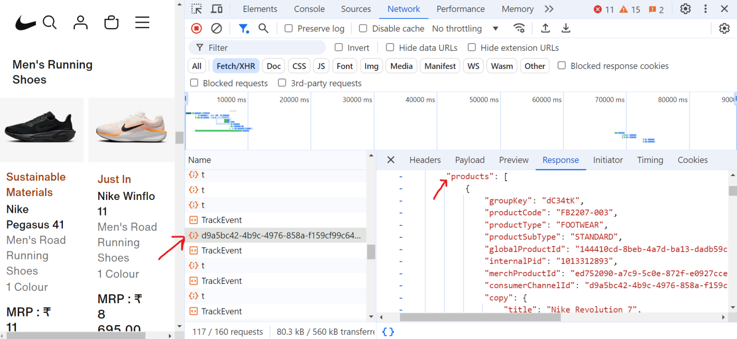Image resolution: width=737 pixels, height=339 pixels.
Task: Enable Hide data URLs filtering
Action: pos(390,47)
